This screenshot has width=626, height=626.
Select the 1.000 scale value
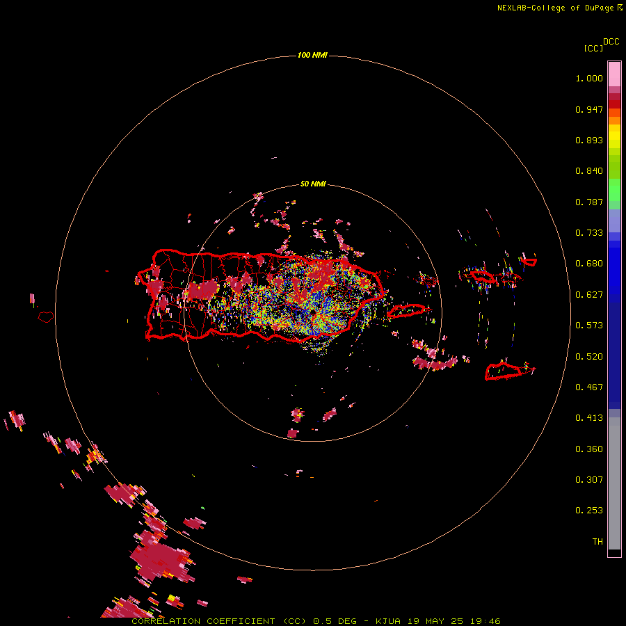589,78
